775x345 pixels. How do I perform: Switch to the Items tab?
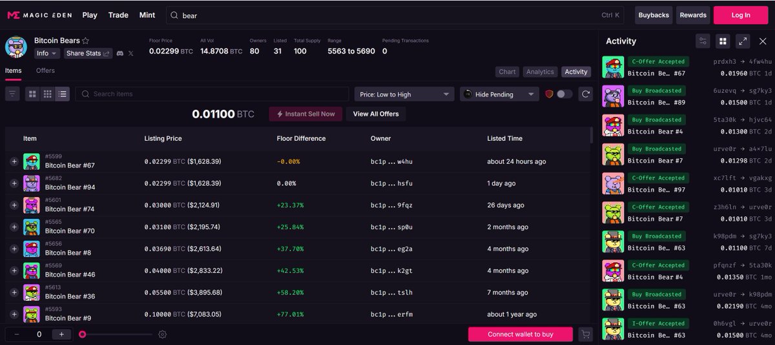point(13,71)
